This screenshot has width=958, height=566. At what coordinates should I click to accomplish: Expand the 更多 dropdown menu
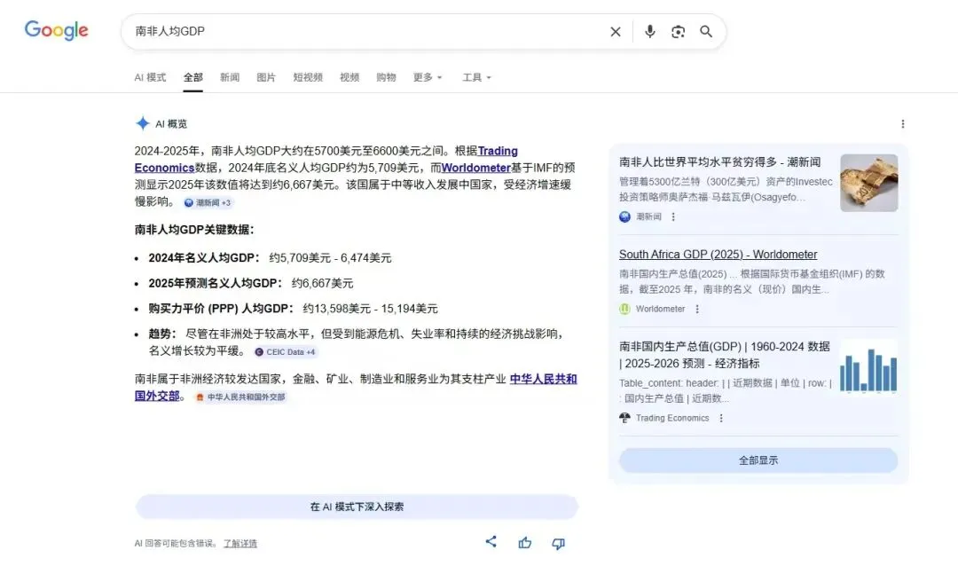pos(427,77)
